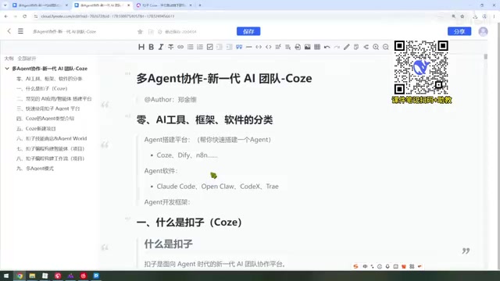Open File Explorer from the taskbar
Viewport: 500px width, 281px height.
[32, 276]
